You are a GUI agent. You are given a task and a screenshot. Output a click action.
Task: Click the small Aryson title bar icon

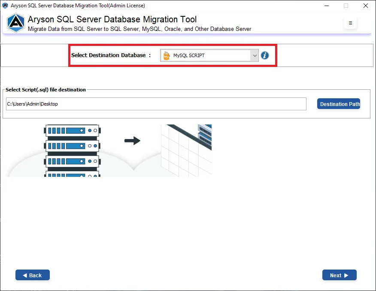pyautogui.click(x=5, y=5)
